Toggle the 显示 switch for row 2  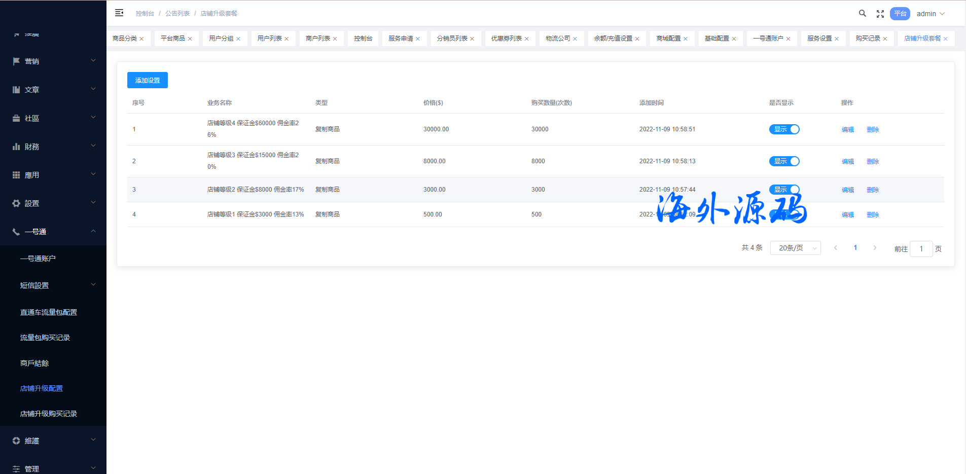pyautogui.click(x=784, y=161)
